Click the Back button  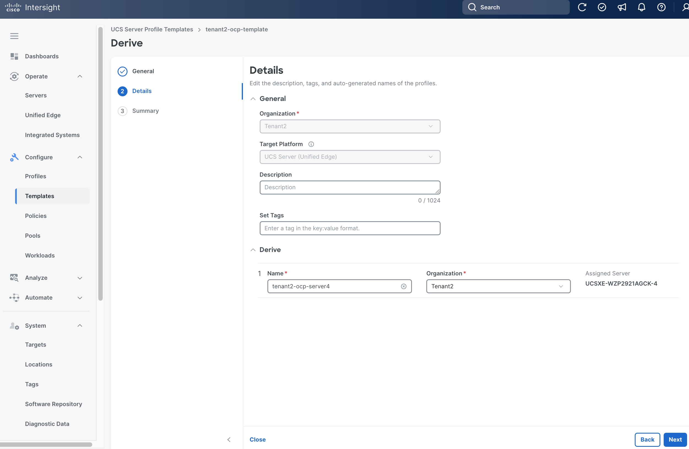[647, 440]
